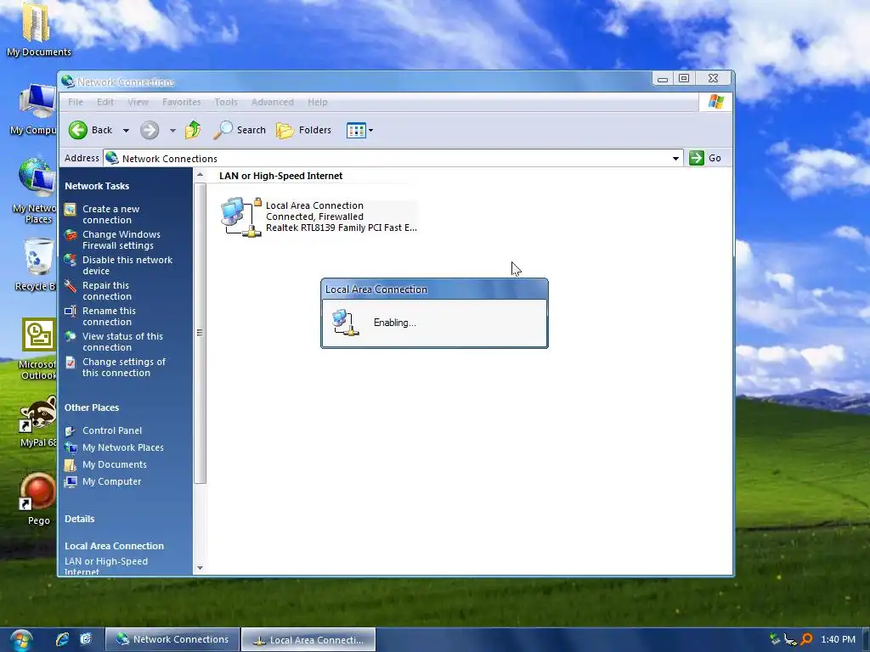Click Change settings of this connection
Image resolution: width=870 pixels, height=652 pixels.
(x=124, y=368)
